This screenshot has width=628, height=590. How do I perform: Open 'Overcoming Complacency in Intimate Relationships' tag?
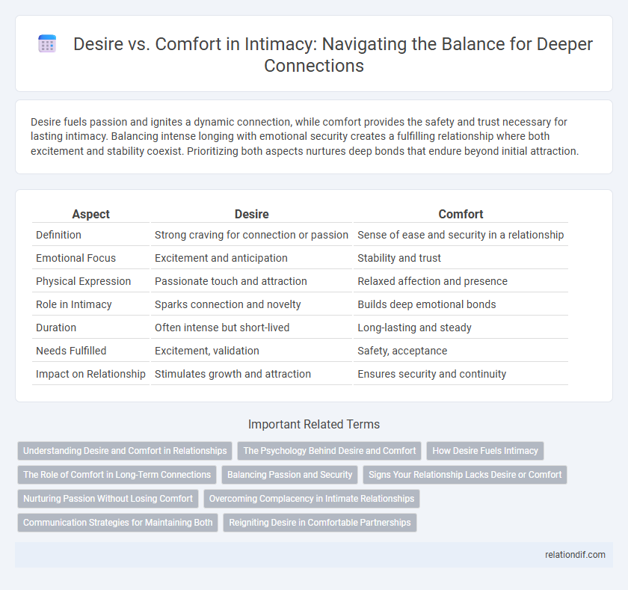tap(312, 499)
